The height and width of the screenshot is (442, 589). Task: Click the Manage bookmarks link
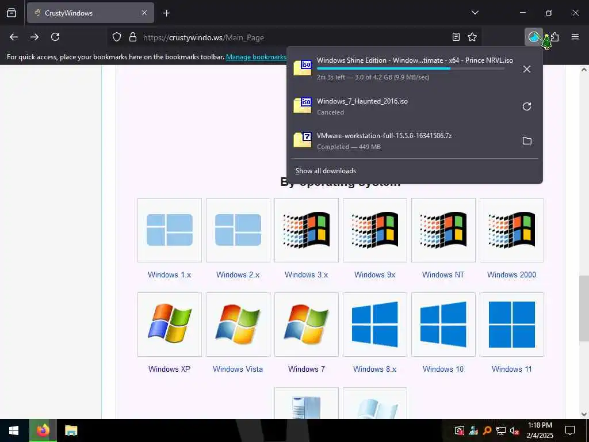[x=256, y=57]
